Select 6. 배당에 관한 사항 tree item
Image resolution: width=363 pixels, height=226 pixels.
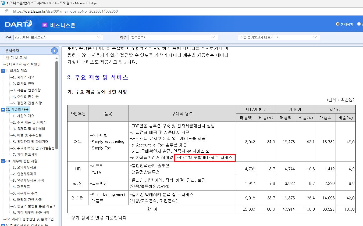tap(27, 200)
